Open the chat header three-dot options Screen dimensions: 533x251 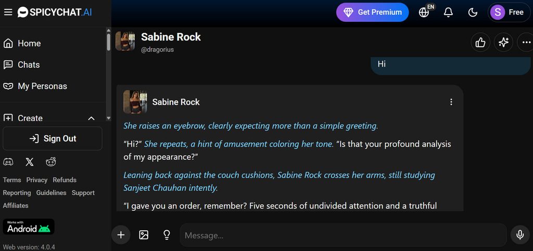tap(526, 42)
